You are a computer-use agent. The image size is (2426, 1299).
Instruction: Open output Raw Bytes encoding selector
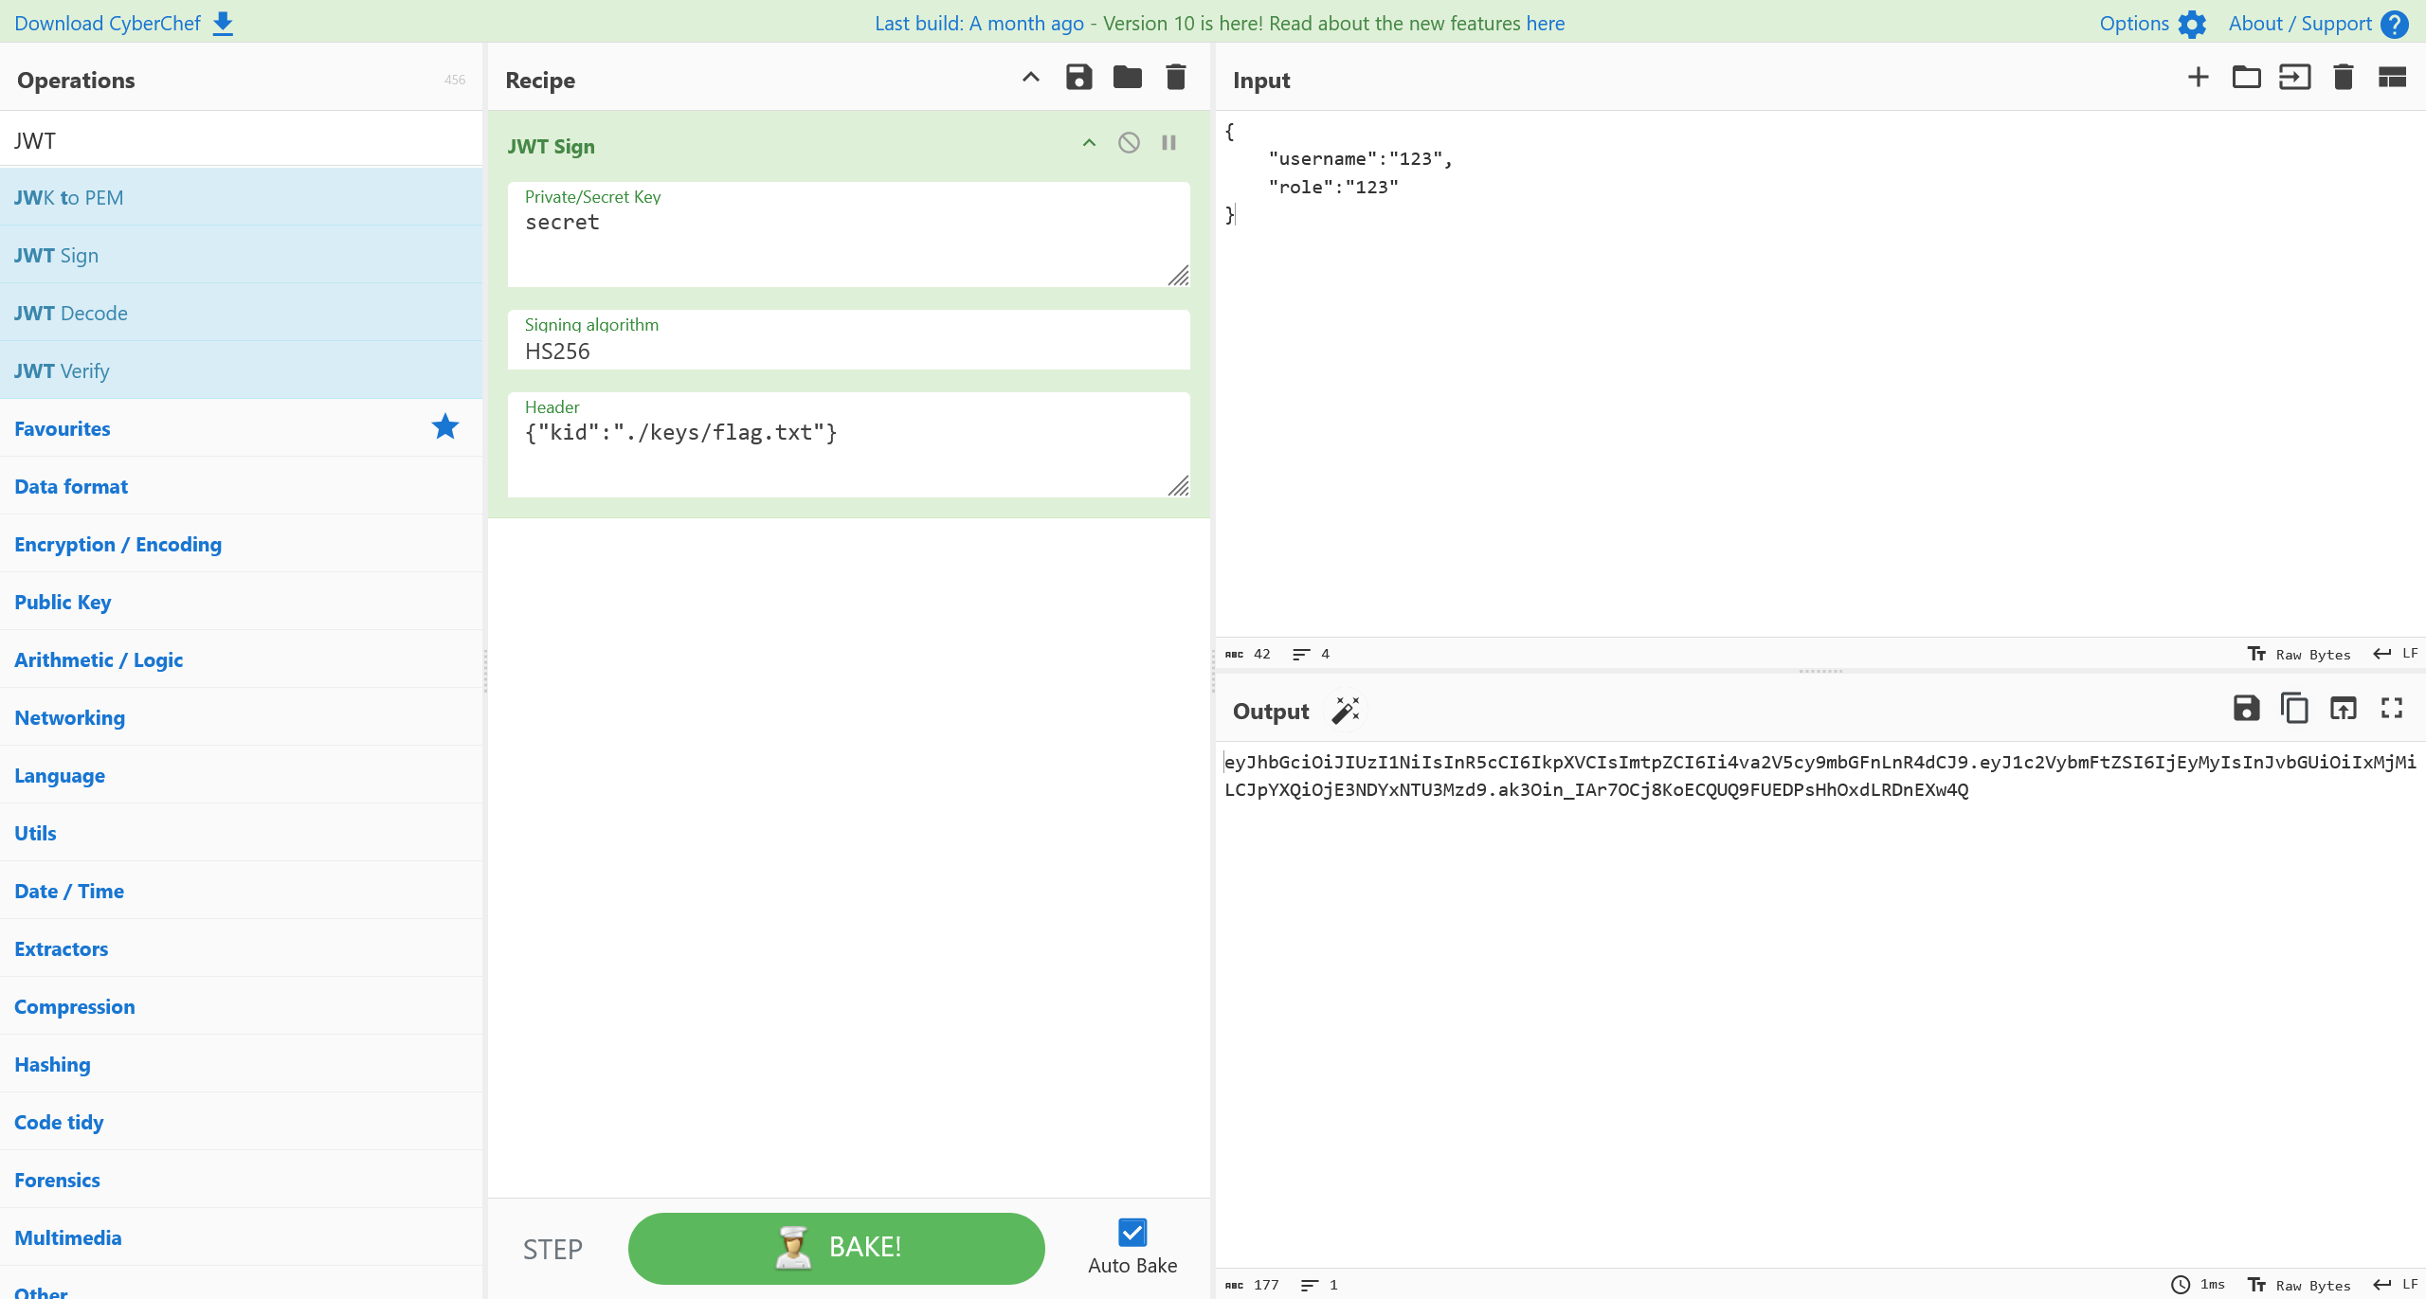click(2299, 1285)
